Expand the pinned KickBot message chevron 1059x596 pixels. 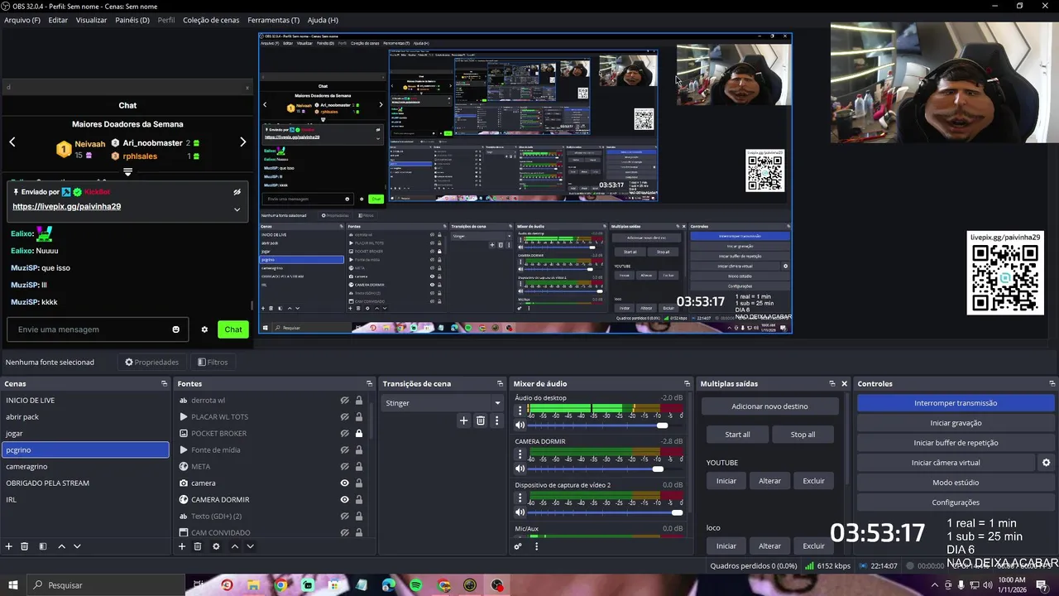point(237,209)
